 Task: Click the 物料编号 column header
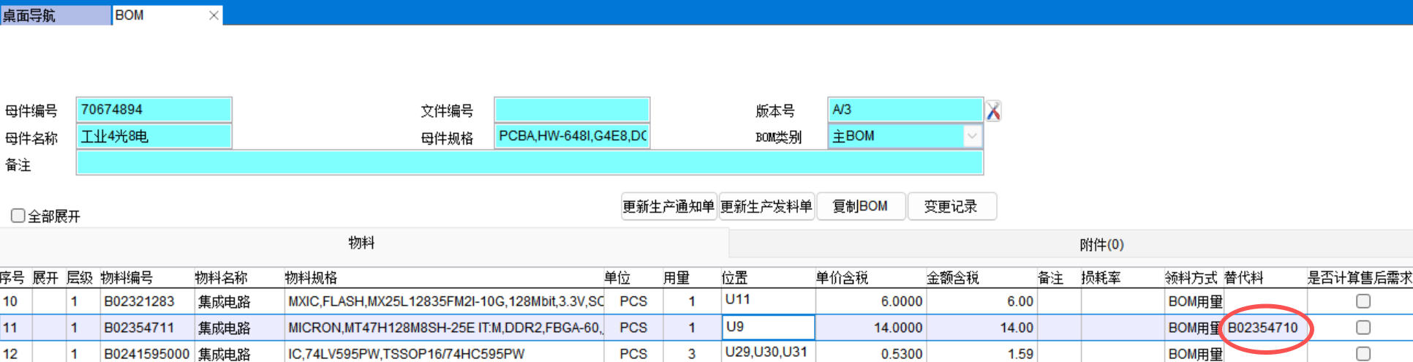click(x=127, y=278)
